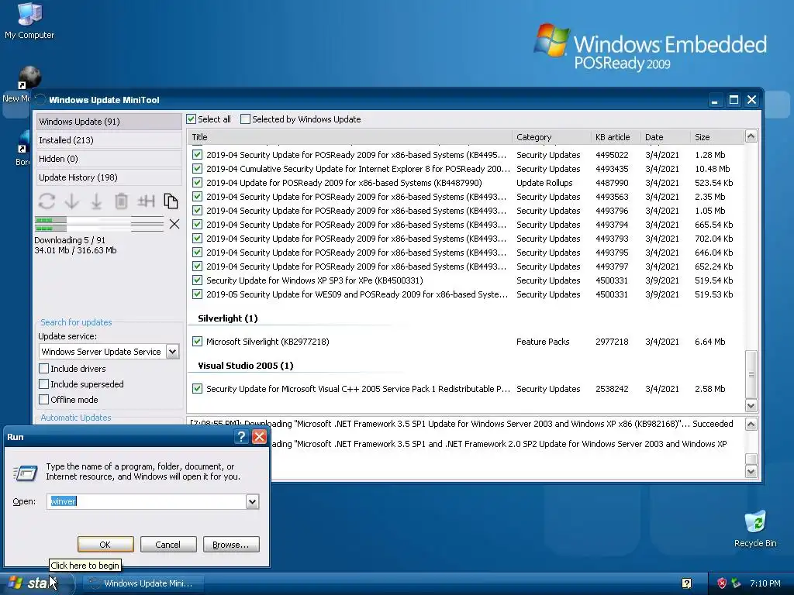Sort by the Date column header
The image size is (794, 595).
coord(665,137)
